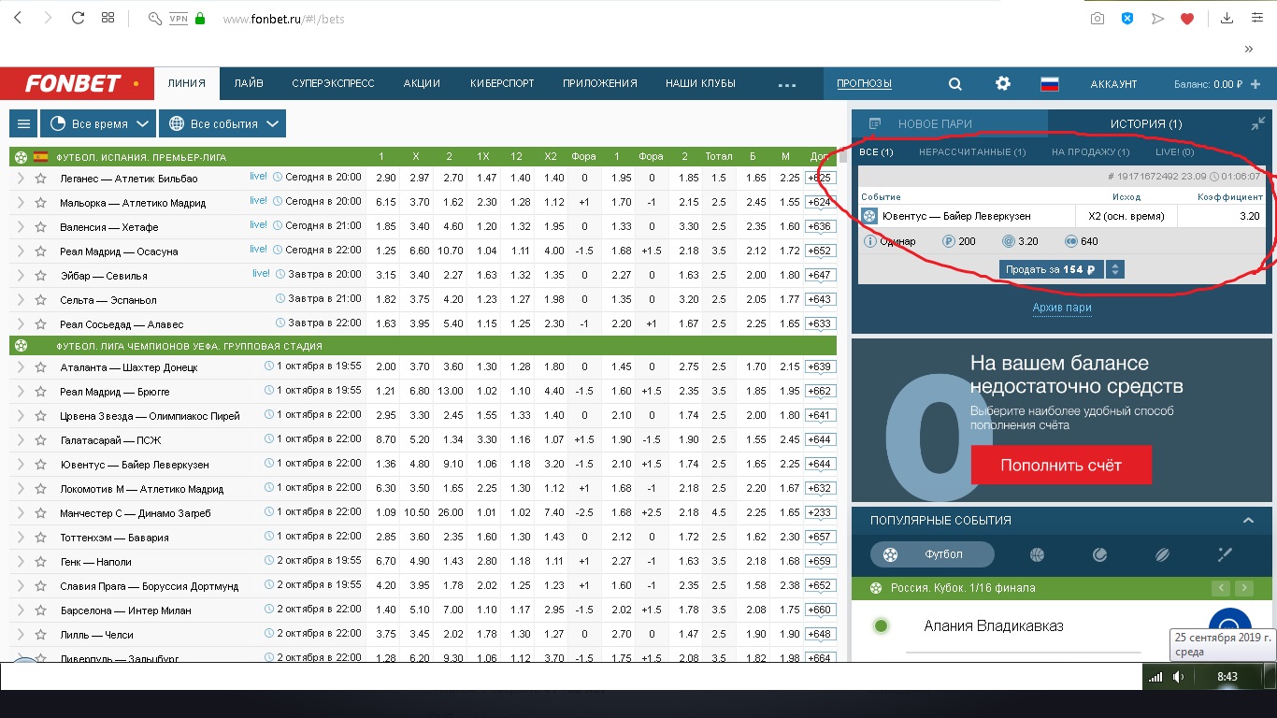The height and width of the screenshot is (718, 1277).
Task: Expand Аталанта — Шахтер Донецк row chevron
Action: (21, 366)
